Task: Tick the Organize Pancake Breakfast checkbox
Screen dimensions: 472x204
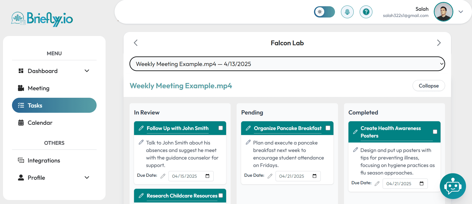Action: click(328, 128)
